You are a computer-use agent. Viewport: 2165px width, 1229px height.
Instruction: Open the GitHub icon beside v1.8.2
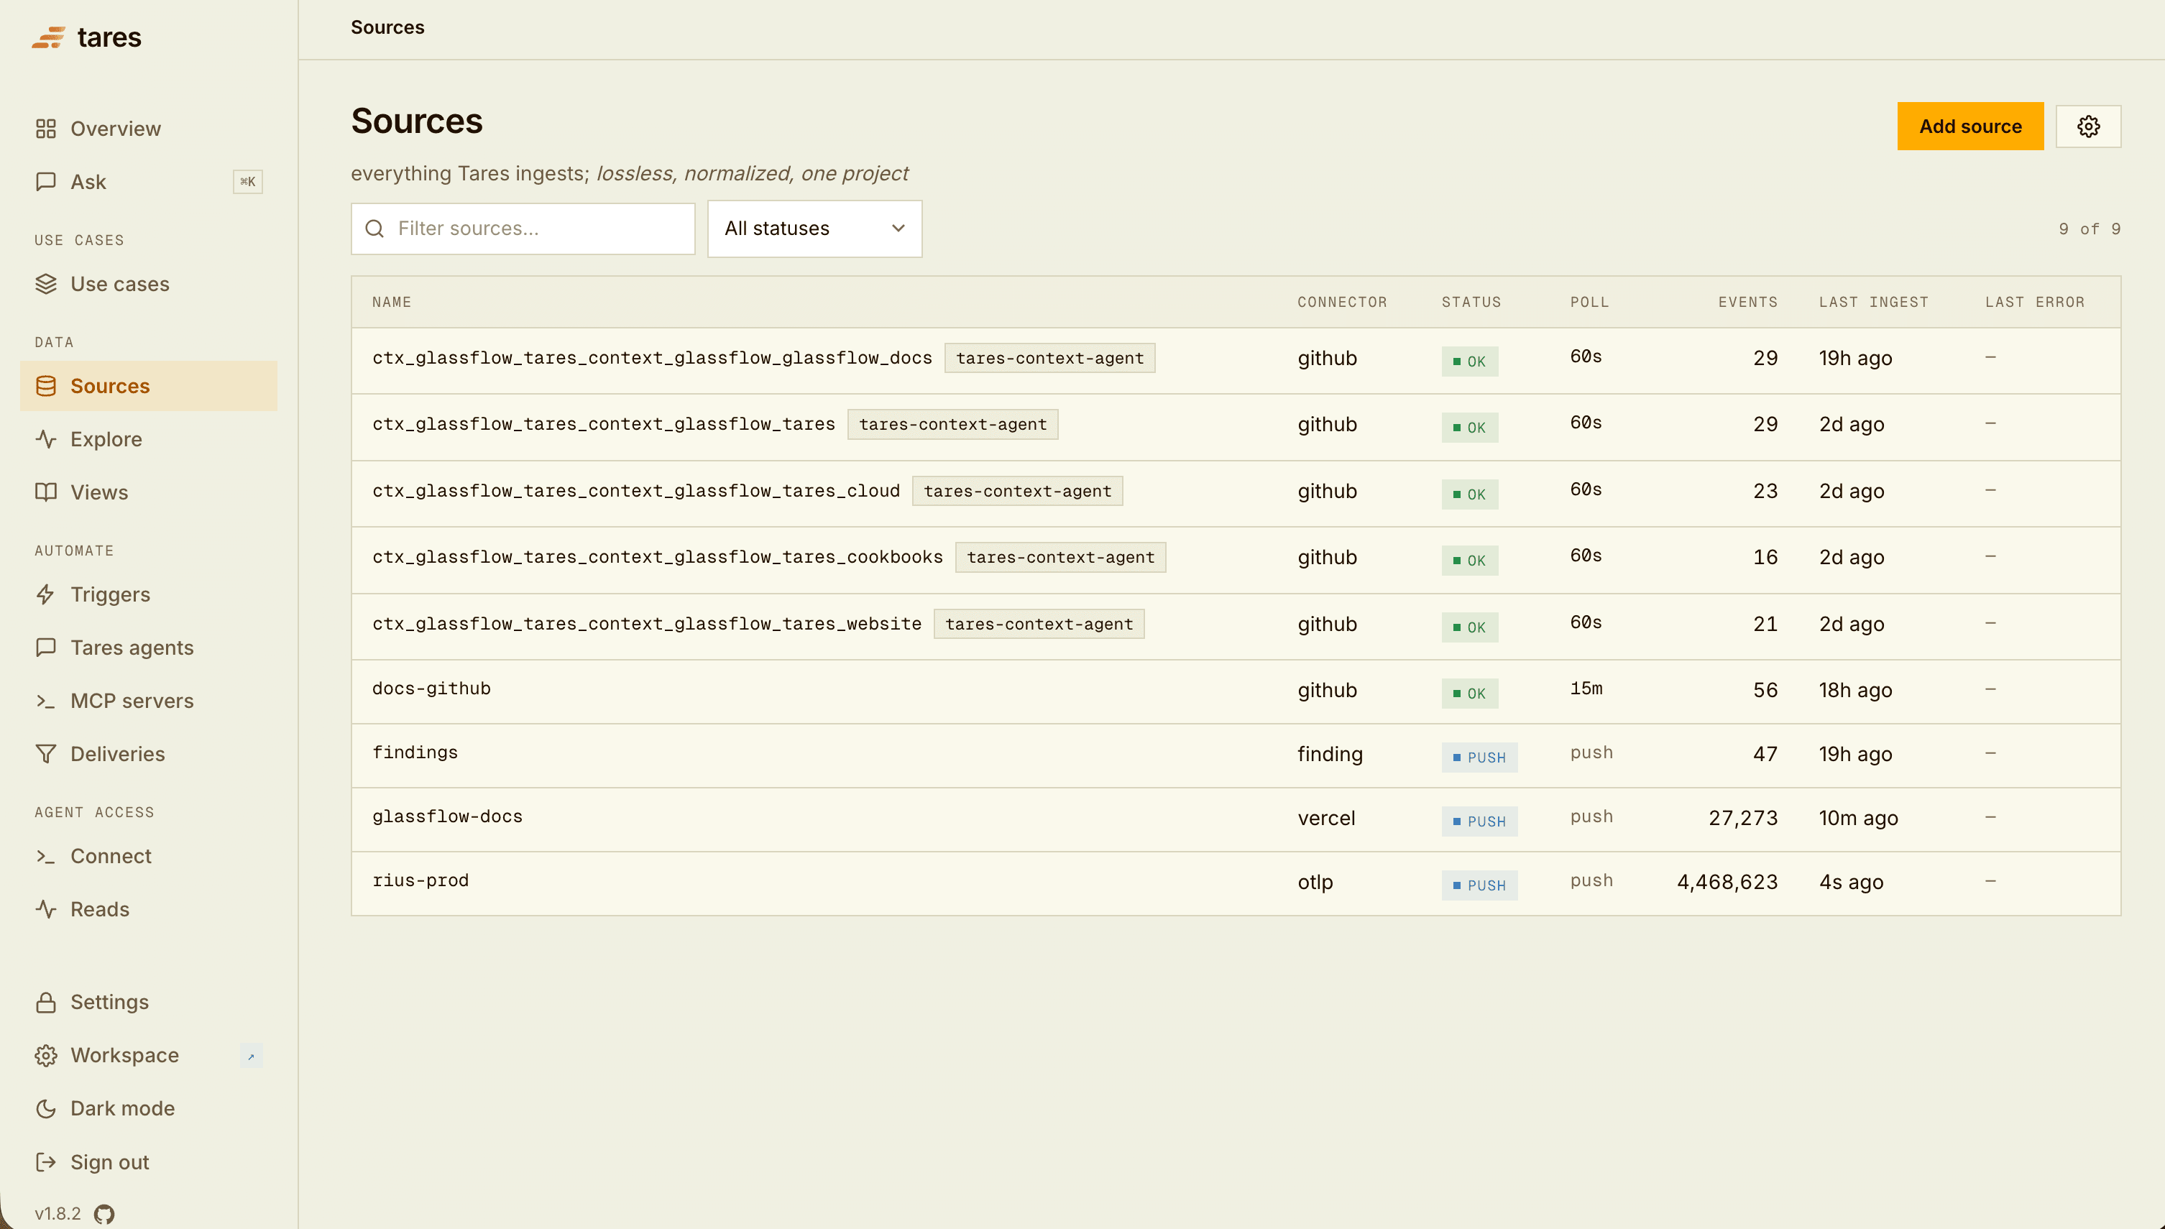[x=104, y=1214]
